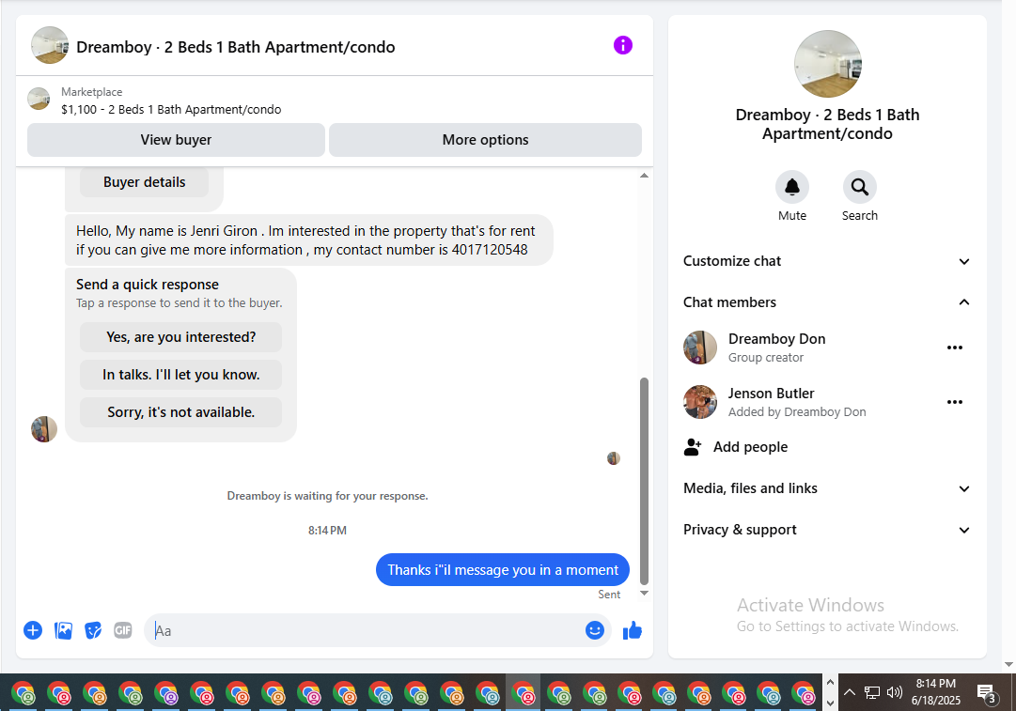The width and height of the screenshot is (1016, 711).
Task: Attach a photo using the image icon
Action: [x=64, y=630]
